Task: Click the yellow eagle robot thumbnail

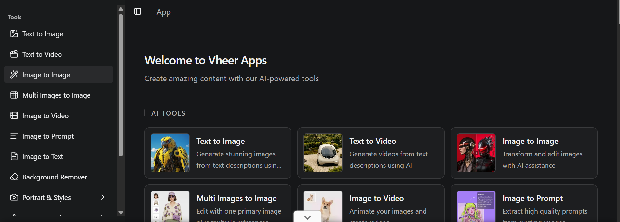Action: tap(170, 153)
